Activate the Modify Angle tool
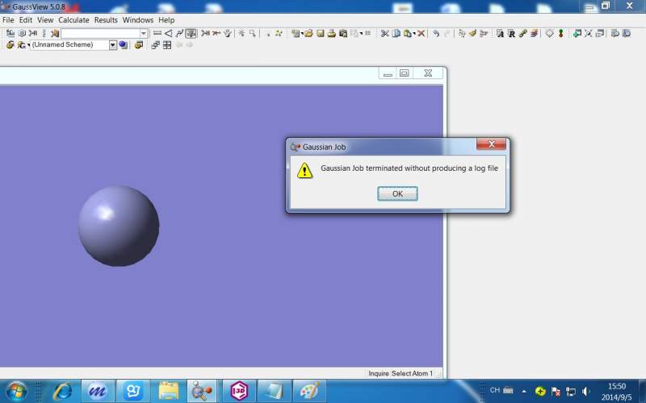The width and height of the screenshot is (646, 403). [169, 33]
